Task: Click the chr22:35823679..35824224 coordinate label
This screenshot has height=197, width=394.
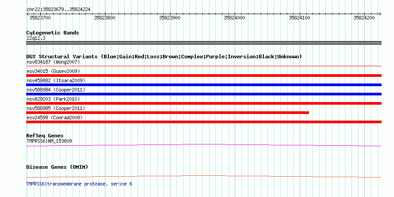Action: click(x=58, y=10)
